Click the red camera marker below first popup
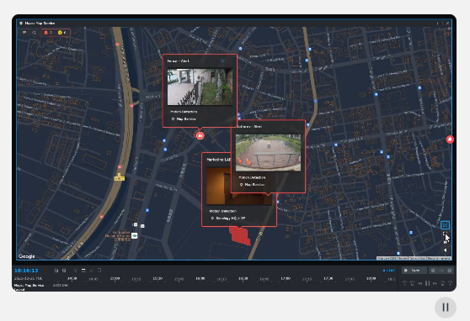 click(x=200, y=135)
